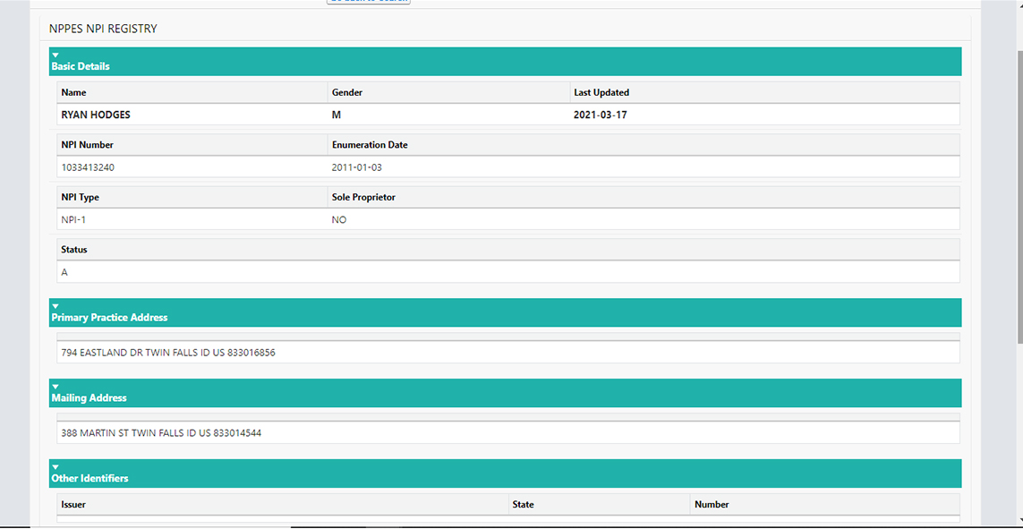The height and width of the screenshot is (529, 1023).
Task: Collapse the Basic Details section arrow
Action: click(55, 55)
